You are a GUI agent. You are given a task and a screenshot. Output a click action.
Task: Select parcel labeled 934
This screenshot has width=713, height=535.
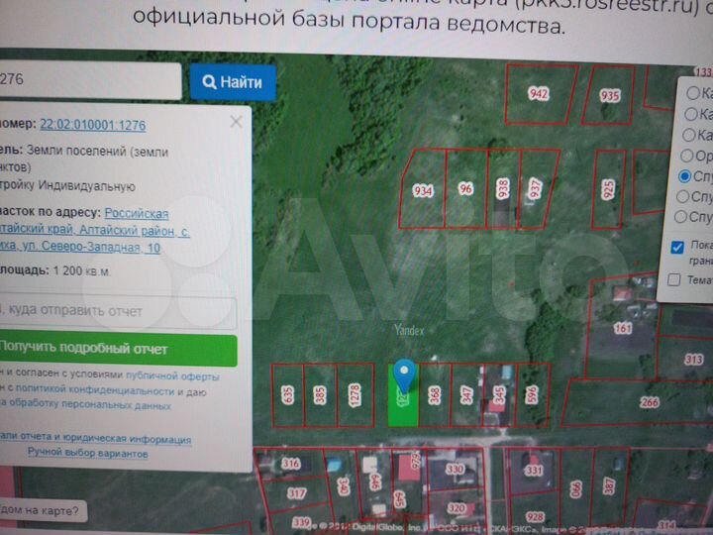click(x=423, y=190)
